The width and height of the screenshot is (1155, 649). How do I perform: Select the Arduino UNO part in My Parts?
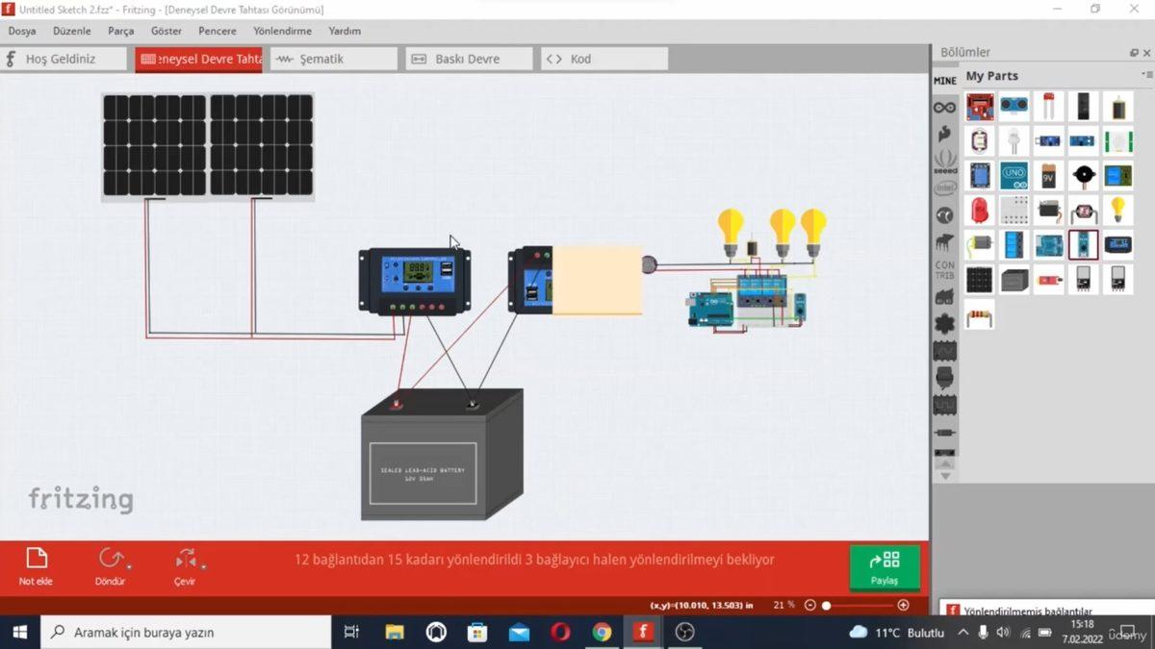(1015, 175)
